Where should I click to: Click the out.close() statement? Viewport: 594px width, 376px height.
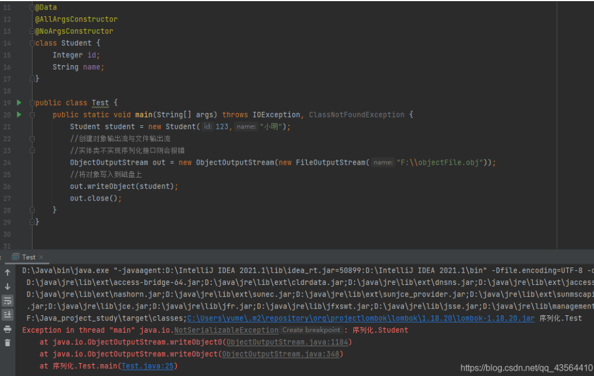click(96, 198)
